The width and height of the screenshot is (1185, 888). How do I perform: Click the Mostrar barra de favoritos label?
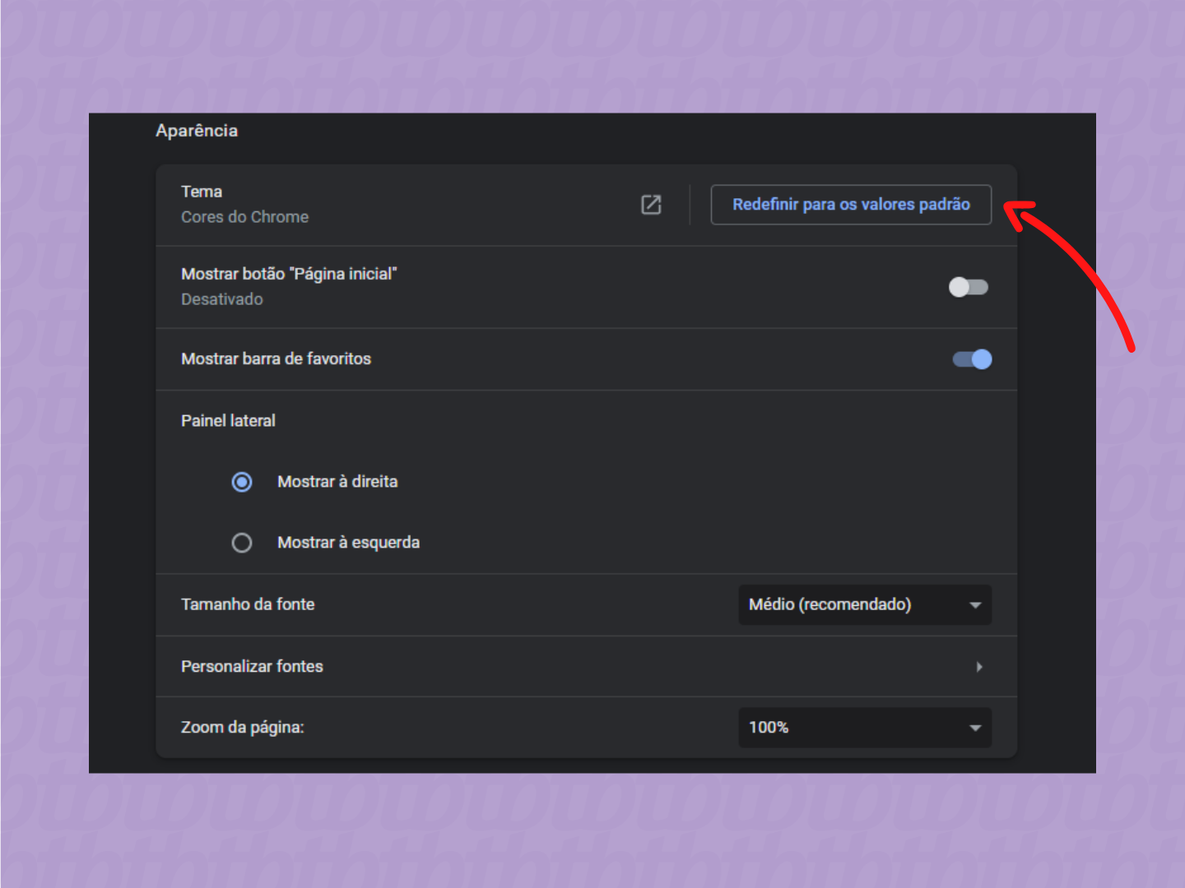276,359
